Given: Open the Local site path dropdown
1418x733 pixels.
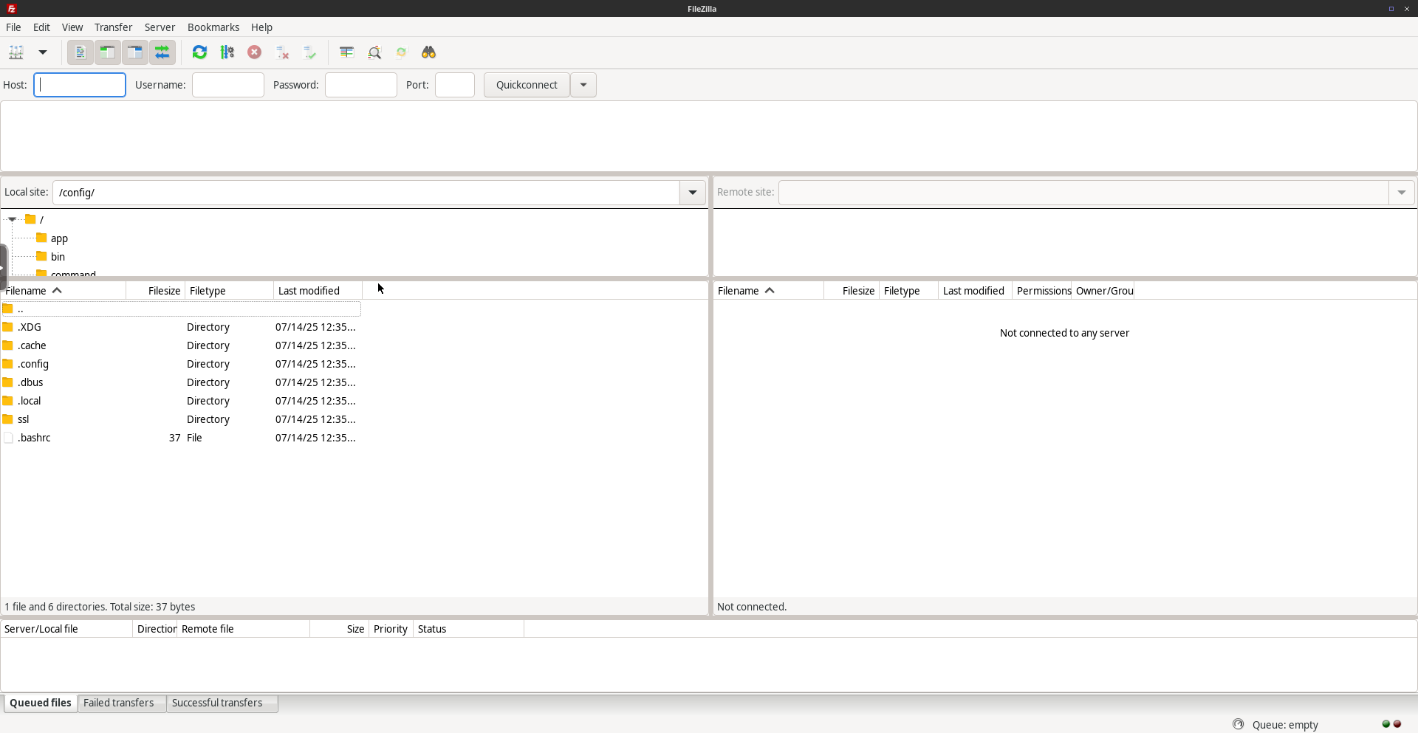Looking at the screenshot, I should click(x=693, y=193).
